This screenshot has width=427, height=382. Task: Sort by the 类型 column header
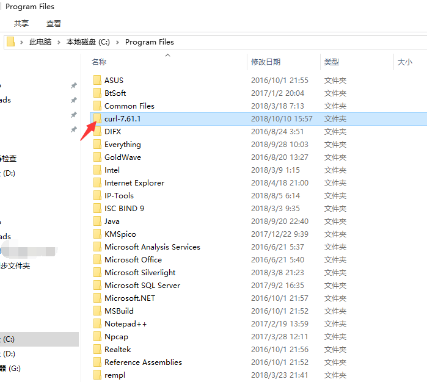pyautogui.click(x=332, y=62)
